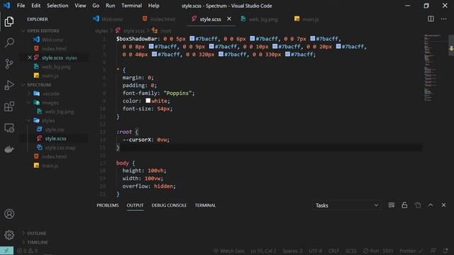Open the Manage gear menu
This screenshot has width=454, height=255.
click(9, 234)
